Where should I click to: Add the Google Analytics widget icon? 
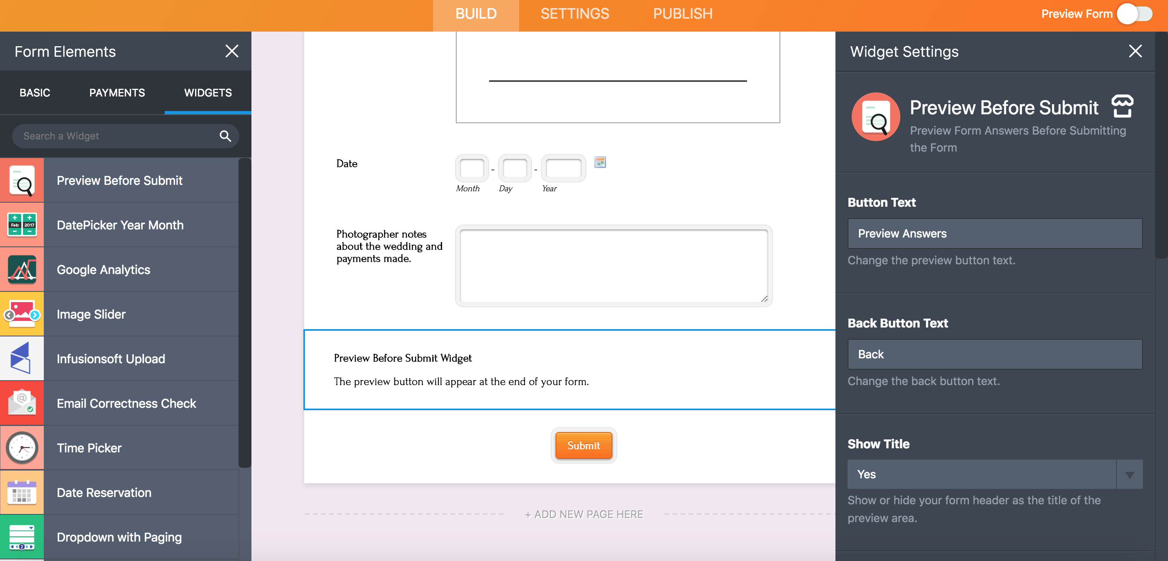click(22, 270)
